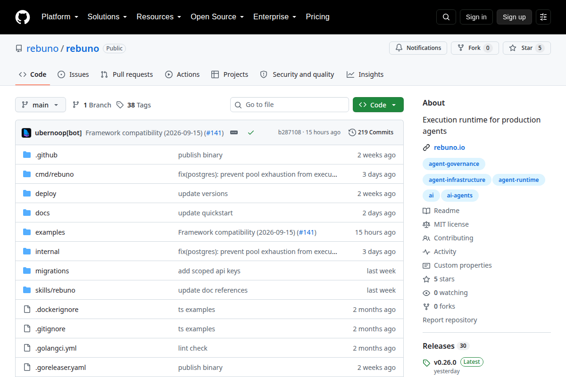Viewport: 566px width, 377px height.
Task: View green checkmark commit status
Action: 251,132
